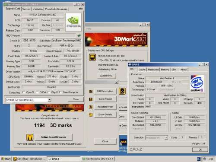Open the About tab in CPU-Z
This screenshot has height=162, width=216.
coord(184,70)
